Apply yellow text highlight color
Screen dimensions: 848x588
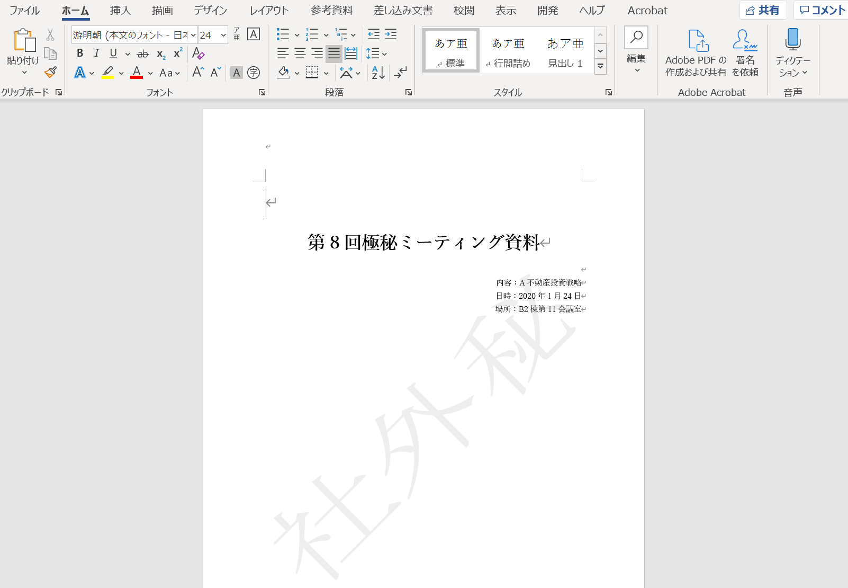(108, 73)
